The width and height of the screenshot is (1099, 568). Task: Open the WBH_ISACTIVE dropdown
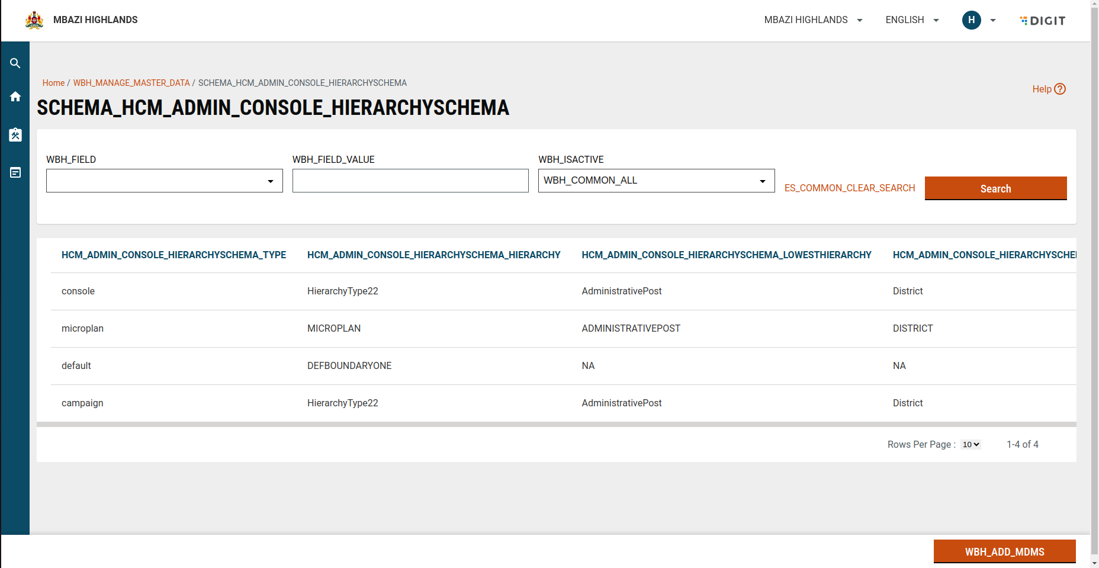click(x=655, y=181)
